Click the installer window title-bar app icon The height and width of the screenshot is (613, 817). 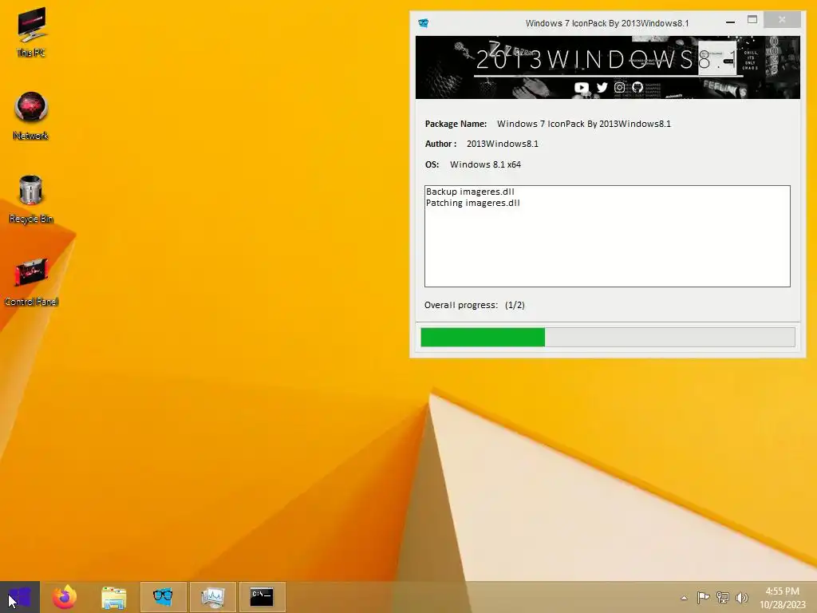click(x=423, y=23)
